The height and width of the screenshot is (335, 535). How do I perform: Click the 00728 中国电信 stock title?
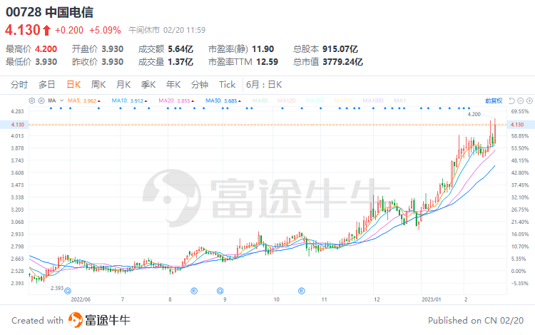49,12
